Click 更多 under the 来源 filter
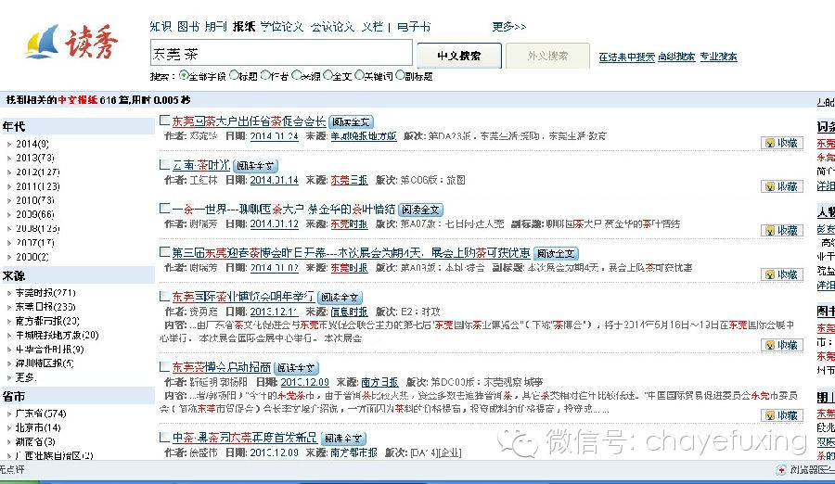Viewport: 835px width, 484px height. (x=26, y=377)
